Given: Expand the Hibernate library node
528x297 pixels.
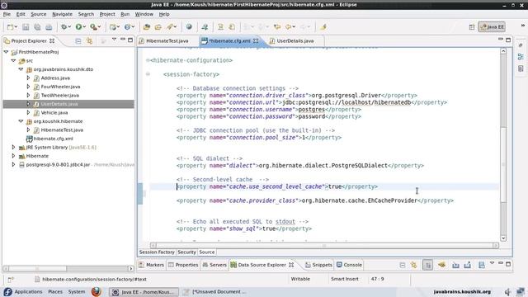Looking at the screenshot, I should point(13,156).
